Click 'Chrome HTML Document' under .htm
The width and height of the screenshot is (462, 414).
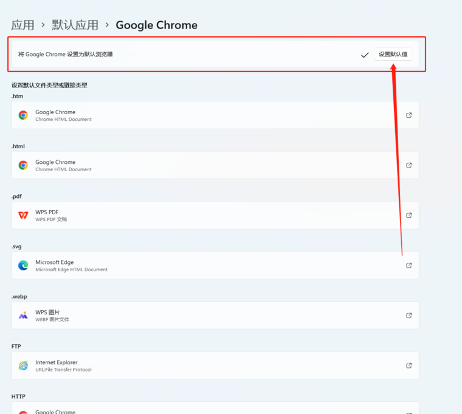click(63, 119)
